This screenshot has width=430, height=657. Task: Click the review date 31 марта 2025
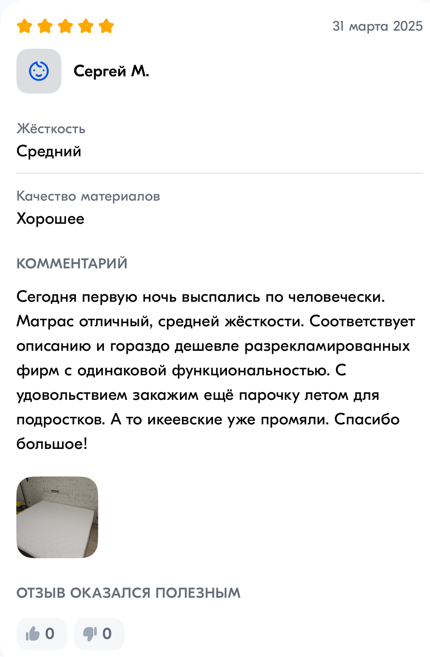click(378, 26)
